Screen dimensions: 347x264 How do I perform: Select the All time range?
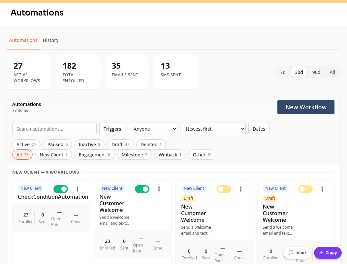click(x=332, y=72)
